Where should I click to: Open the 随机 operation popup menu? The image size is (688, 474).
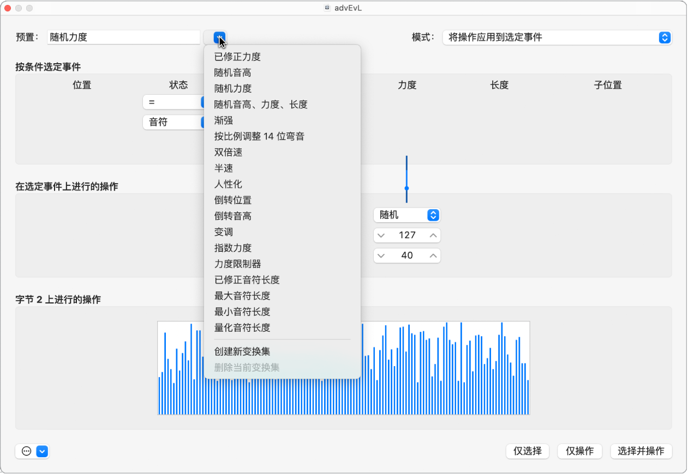tap(406, 215)
